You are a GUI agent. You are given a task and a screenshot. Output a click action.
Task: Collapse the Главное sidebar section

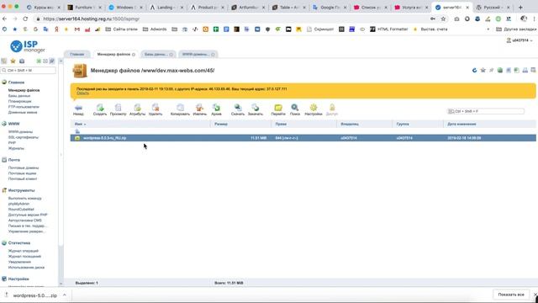click(16, 82)
